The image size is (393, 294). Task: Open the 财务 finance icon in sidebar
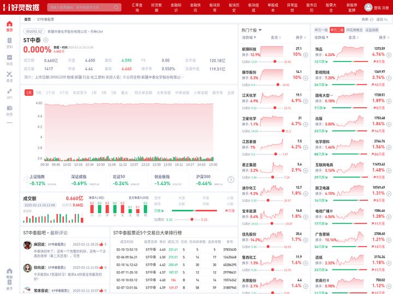click(x=9, y=108)
